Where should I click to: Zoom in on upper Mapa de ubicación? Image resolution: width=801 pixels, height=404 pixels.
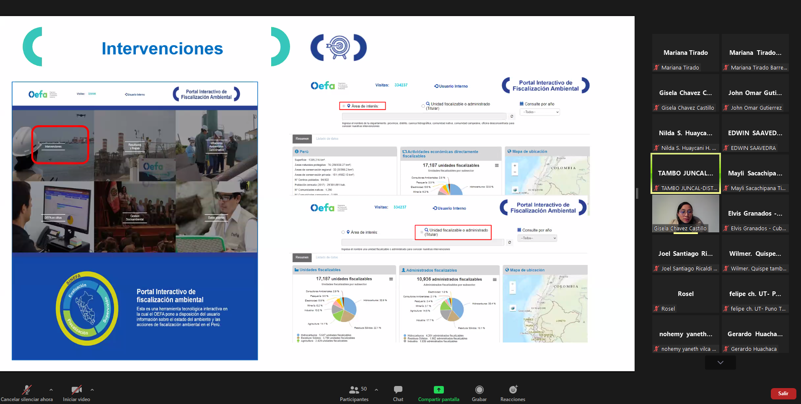(x=515, y=166)
